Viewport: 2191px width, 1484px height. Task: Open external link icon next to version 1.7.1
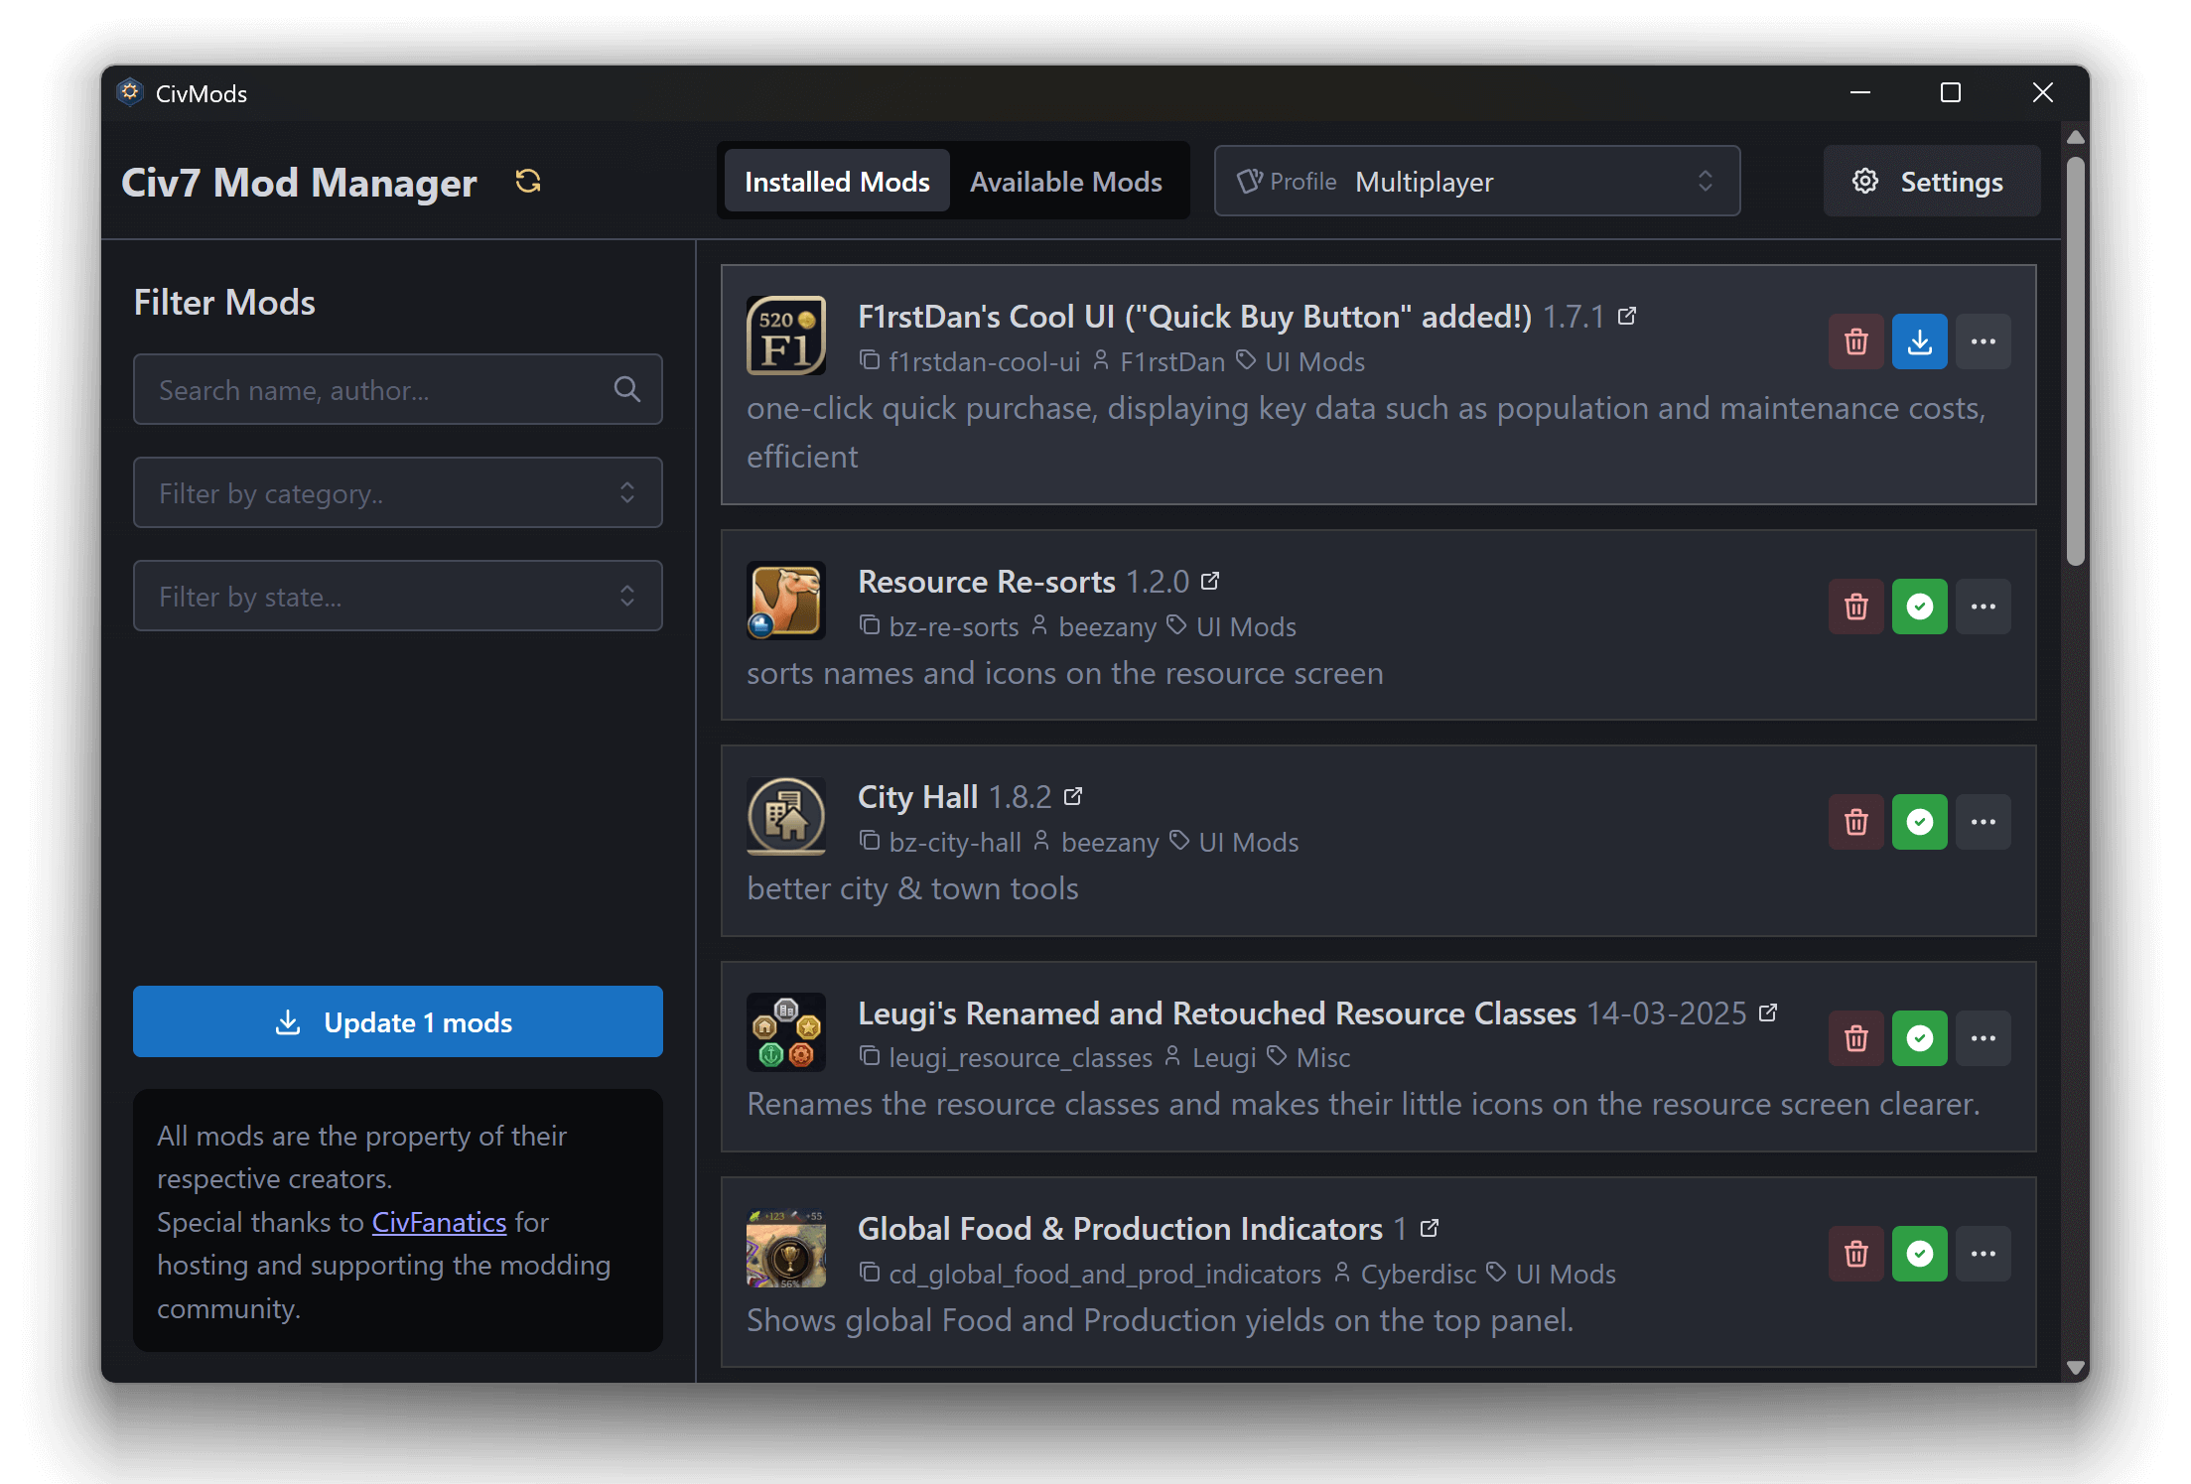click(1626, 315)
